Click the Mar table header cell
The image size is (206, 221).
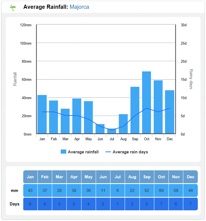59,177
